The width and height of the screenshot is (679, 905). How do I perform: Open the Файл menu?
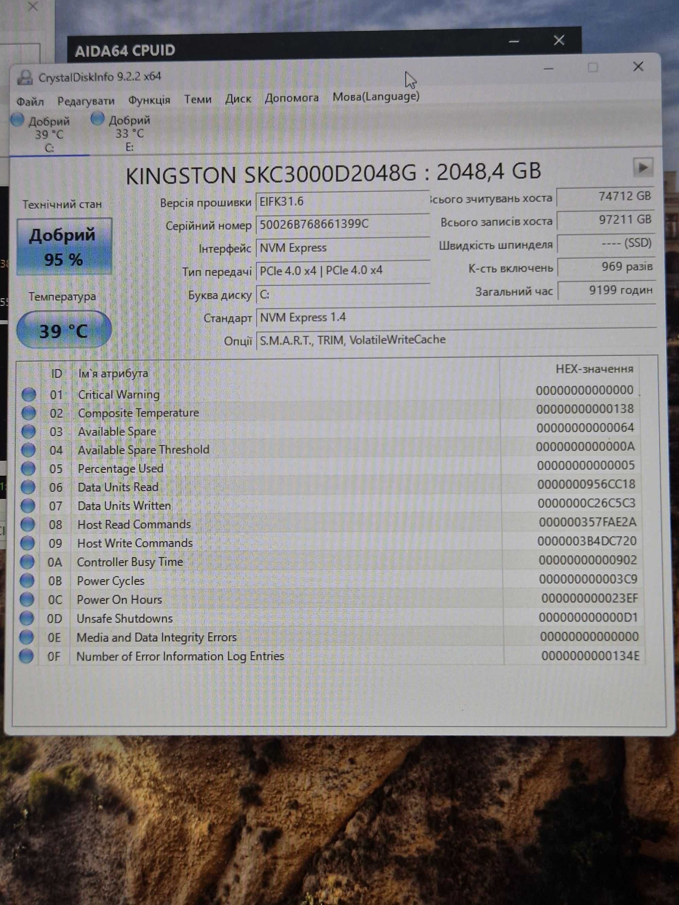[30, 102]
